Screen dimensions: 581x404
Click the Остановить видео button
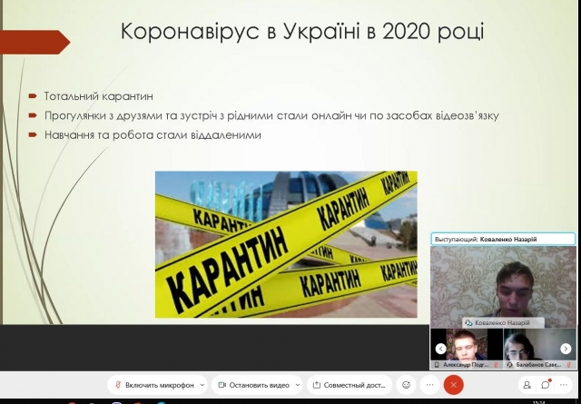tap(254, 385)
